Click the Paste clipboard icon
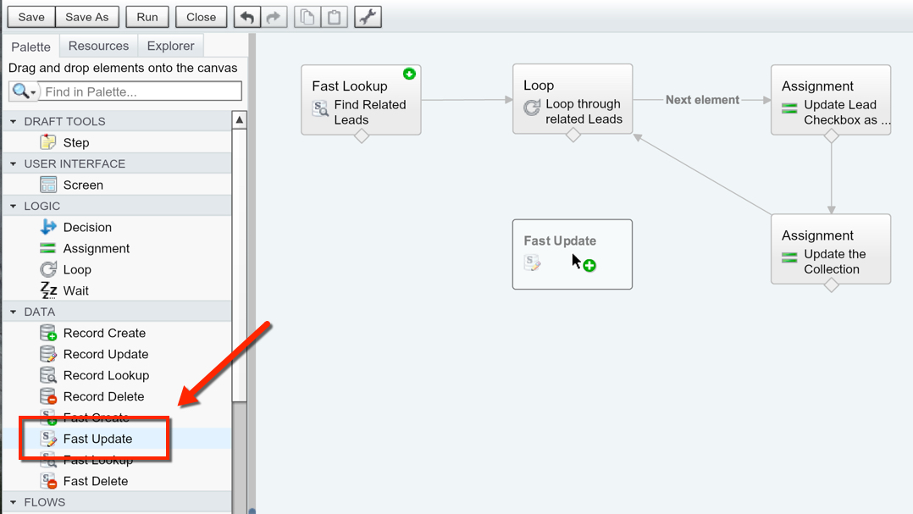 point(335,17)
